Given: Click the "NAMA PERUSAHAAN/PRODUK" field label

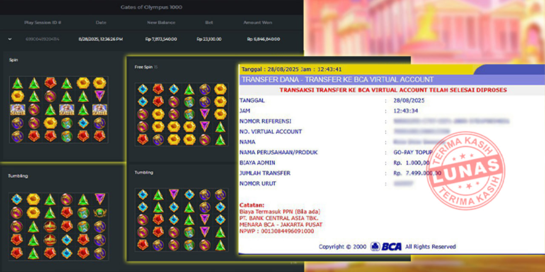Looking at the screenshot, I should [x=278, y=153].
